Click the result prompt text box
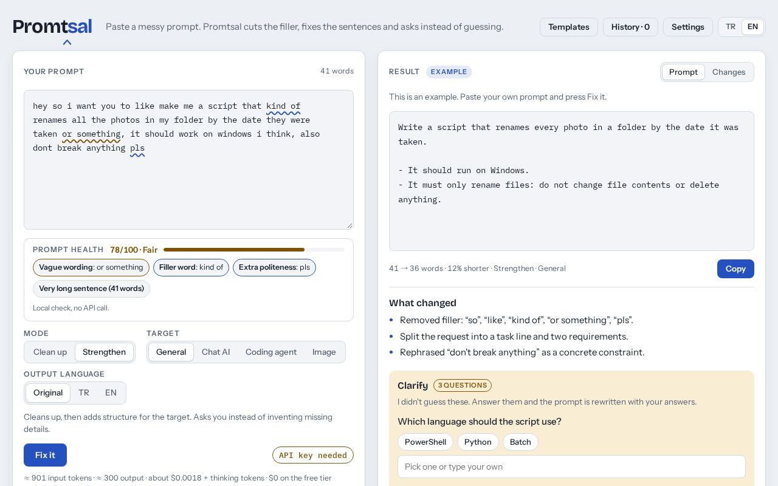The height and width of the screenshot is (486, 778). point(571,181)
